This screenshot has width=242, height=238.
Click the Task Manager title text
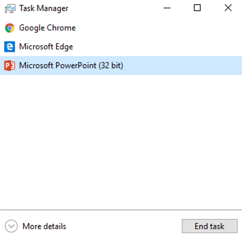click(43, 8)
